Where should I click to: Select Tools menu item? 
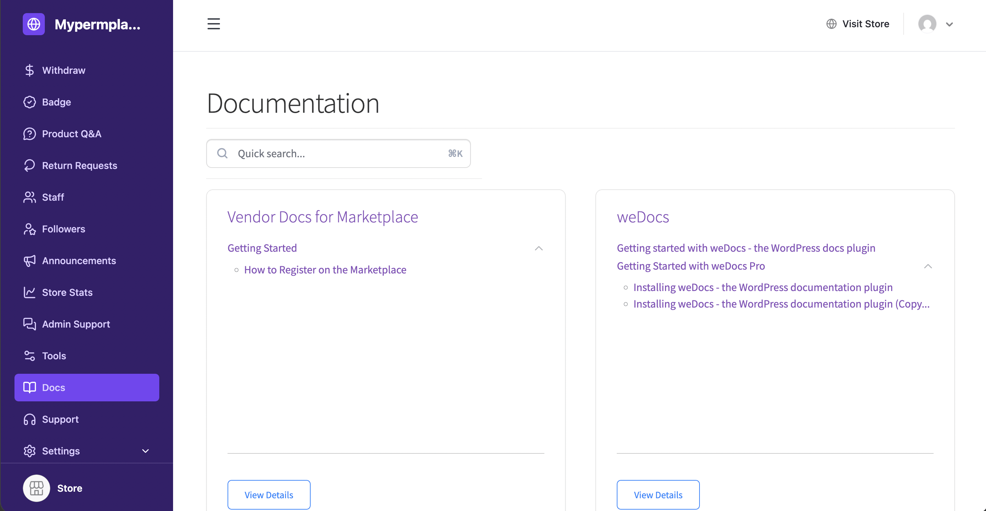coord(87,356)
